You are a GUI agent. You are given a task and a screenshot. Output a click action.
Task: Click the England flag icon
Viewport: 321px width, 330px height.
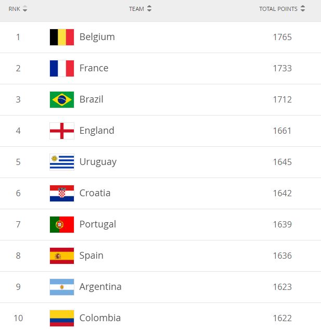pos(61,131)
